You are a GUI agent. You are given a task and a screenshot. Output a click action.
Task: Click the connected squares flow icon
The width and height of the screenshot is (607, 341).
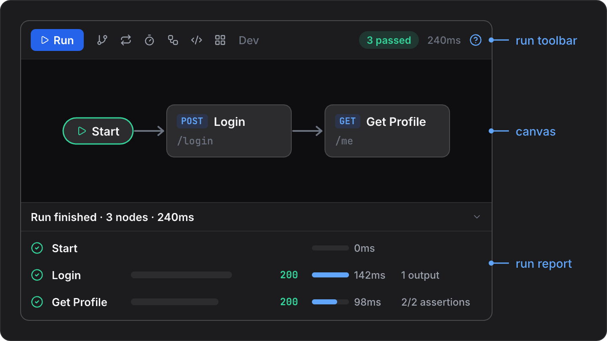point(173,40)
